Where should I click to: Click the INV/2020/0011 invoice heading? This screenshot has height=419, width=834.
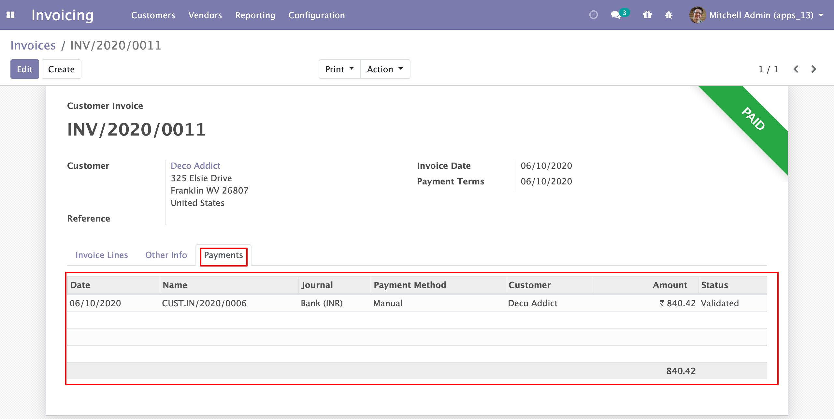136,129
